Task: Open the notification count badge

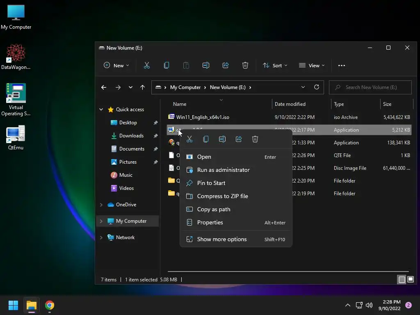Action: (408, 305)
